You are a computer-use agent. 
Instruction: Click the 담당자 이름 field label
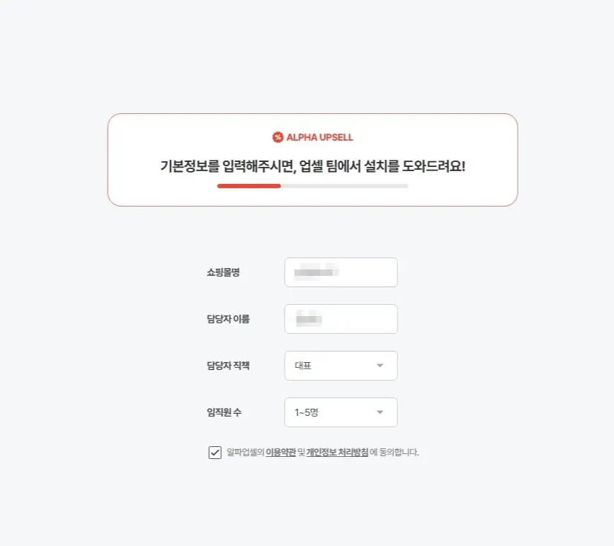[x=228, y=319]
